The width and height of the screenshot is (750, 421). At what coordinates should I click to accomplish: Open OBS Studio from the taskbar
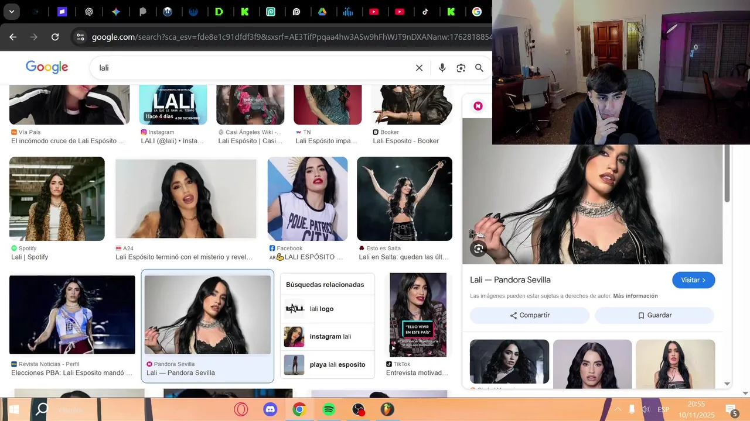click(x=358, y=409)
